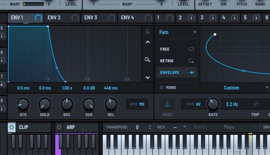The width and height of the screenshot is (270, 155).
Task: Click the ENVELOPE one-shot arrow icon
Action: tap(191, 73)
